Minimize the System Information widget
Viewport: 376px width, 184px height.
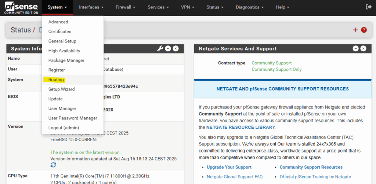point(168,49)
